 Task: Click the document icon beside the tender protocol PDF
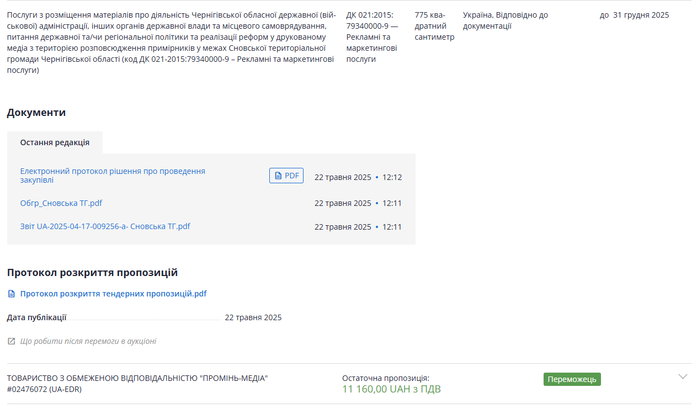pos(11,294)
